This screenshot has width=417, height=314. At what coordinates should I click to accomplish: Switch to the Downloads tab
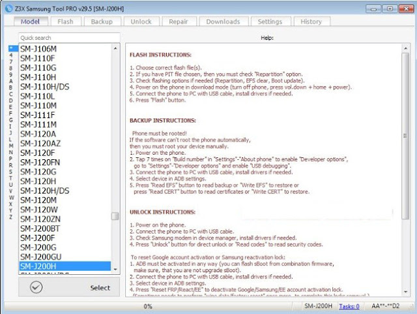tap(223, 22)
